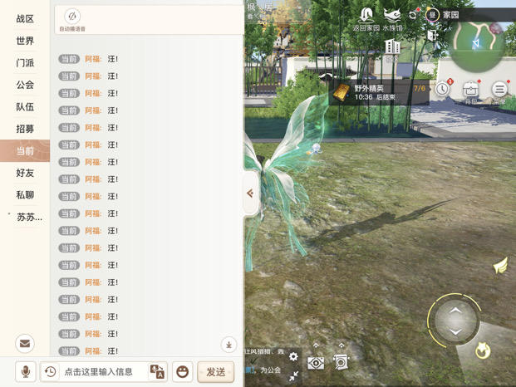Open the camera screenshot icon
This screenshot has height=387, width=516.
[x=342, y=362]
